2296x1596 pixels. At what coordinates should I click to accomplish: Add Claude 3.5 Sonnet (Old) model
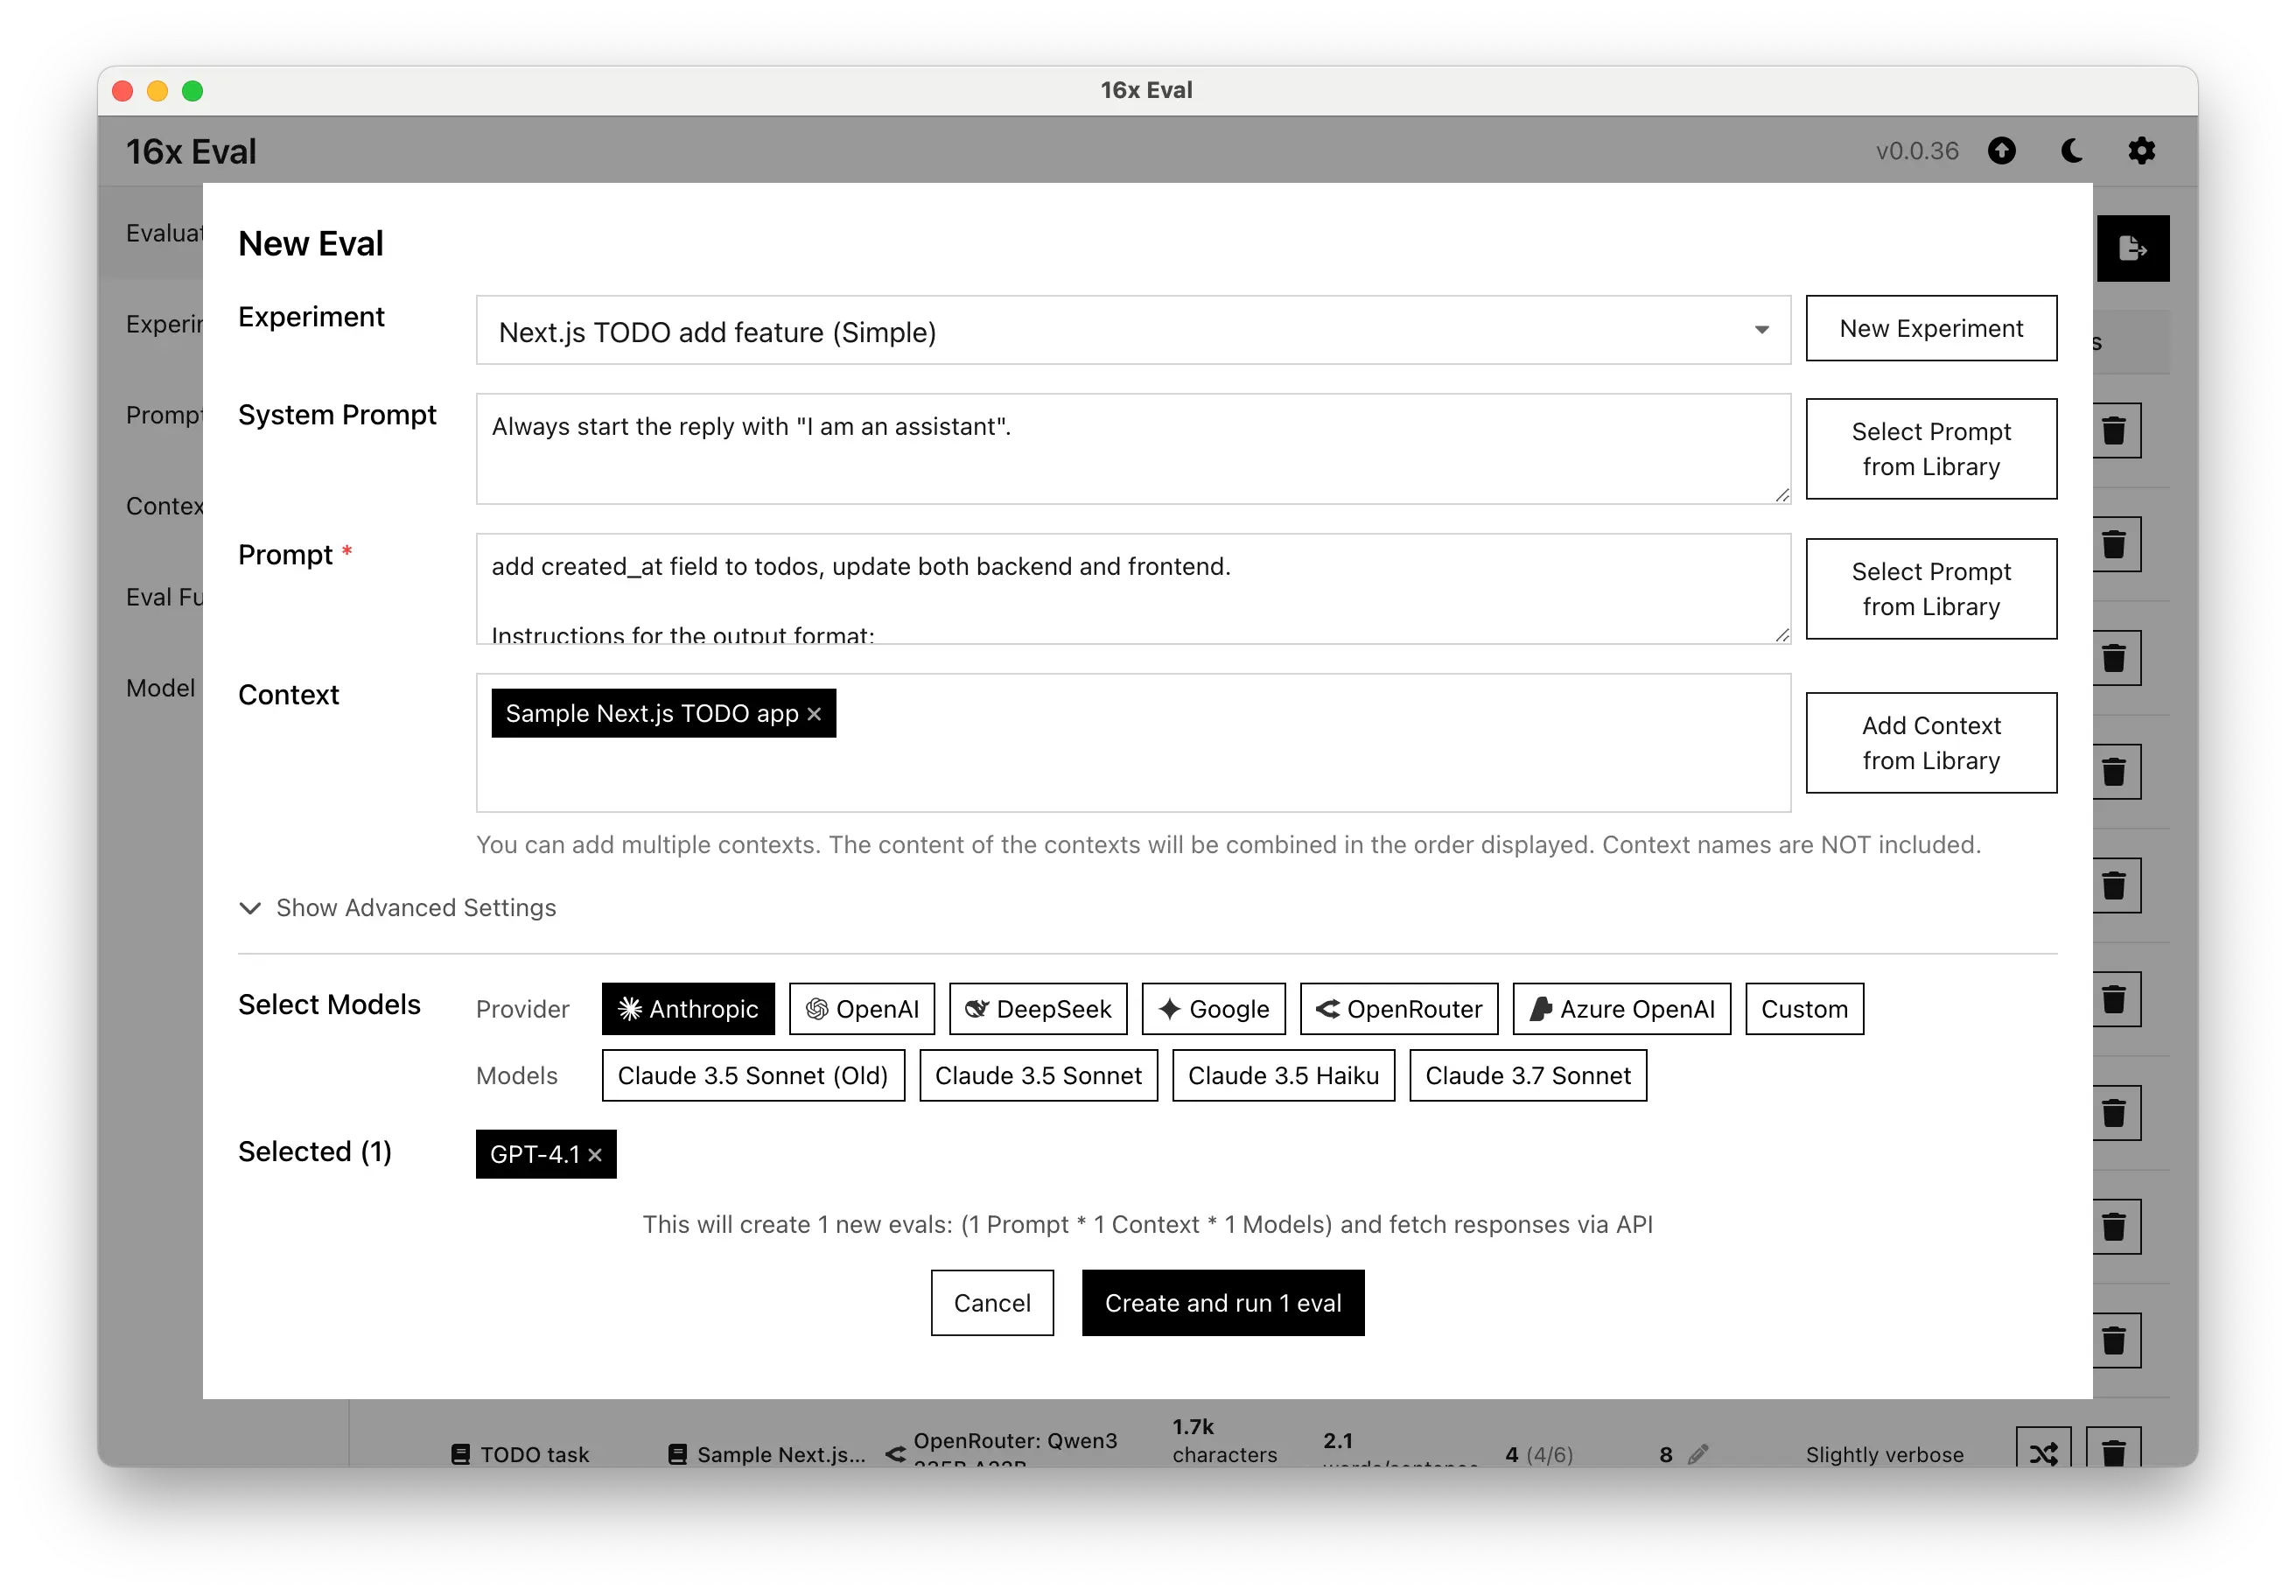click(x=753, y=1076)
